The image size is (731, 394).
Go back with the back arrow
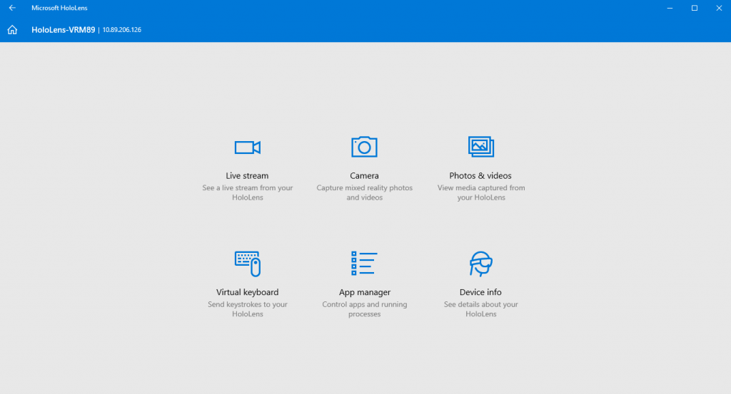tap(12, 8)
